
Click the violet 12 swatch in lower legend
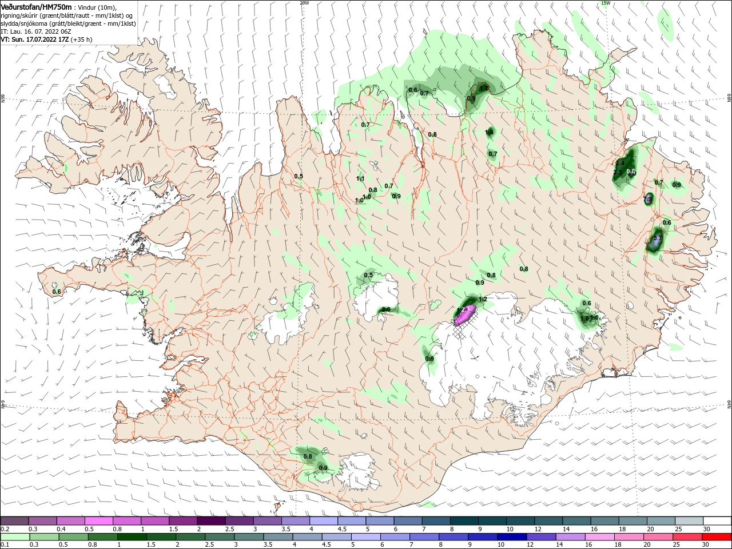[541, 537]
